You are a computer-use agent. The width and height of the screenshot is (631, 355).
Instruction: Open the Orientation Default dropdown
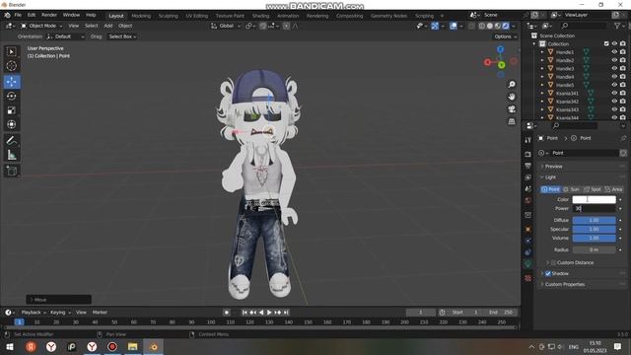click(x=66, y=36)
